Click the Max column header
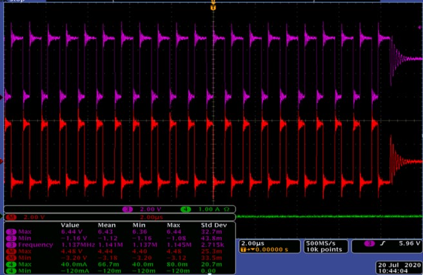This screenshot has height=275, width=423. pos(173,225)
